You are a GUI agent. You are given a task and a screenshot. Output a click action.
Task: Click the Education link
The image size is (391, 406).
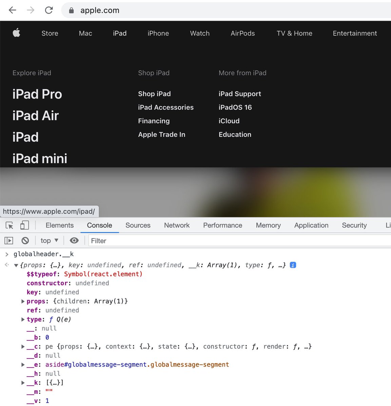point(235,134)
